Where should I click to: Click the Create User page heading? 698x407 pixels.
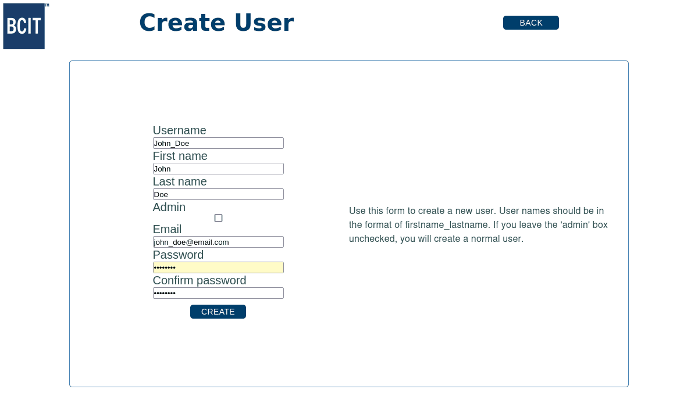tap(216, 23)
